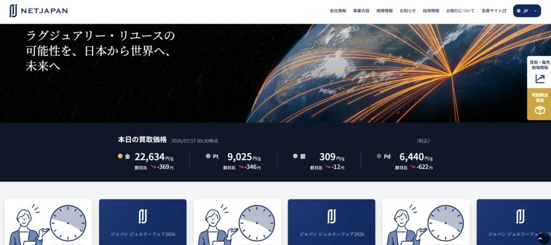Click the gold coin dot beside 金
Viewport: 551px width, 245px height.
pyautogui.click(x=120, y=156)
